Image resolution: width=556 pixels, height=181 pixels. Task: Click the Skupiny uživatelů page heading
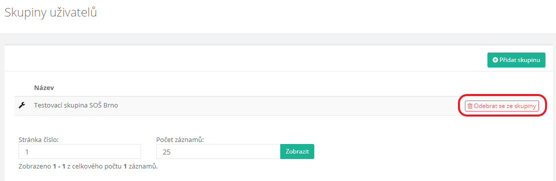pos(51,13)
